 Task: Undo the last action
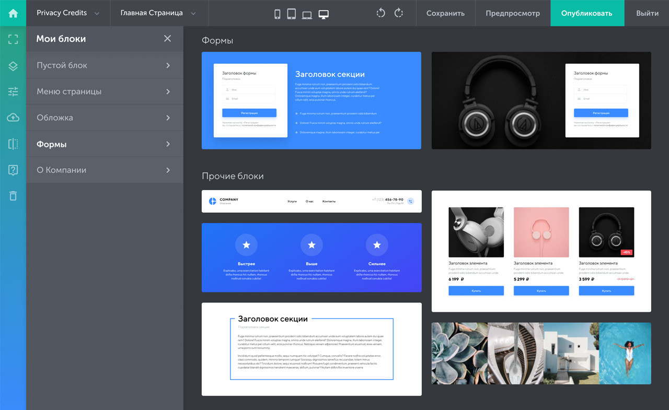381,13
